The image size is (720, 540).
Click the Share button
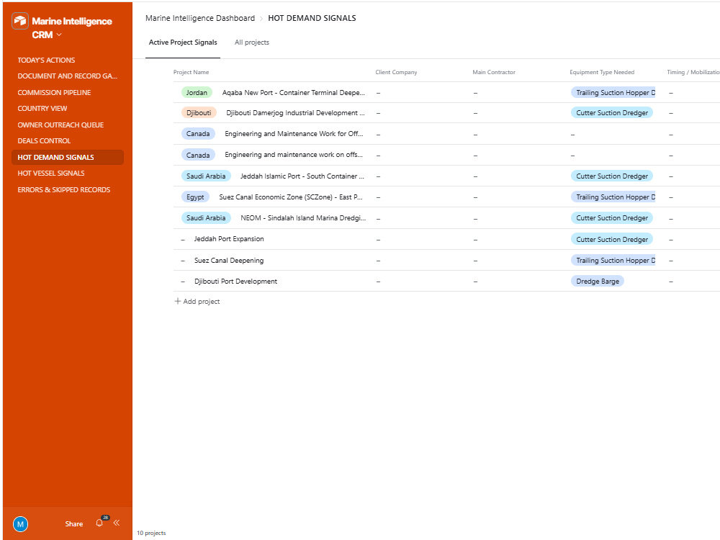[x=74, y=524]
